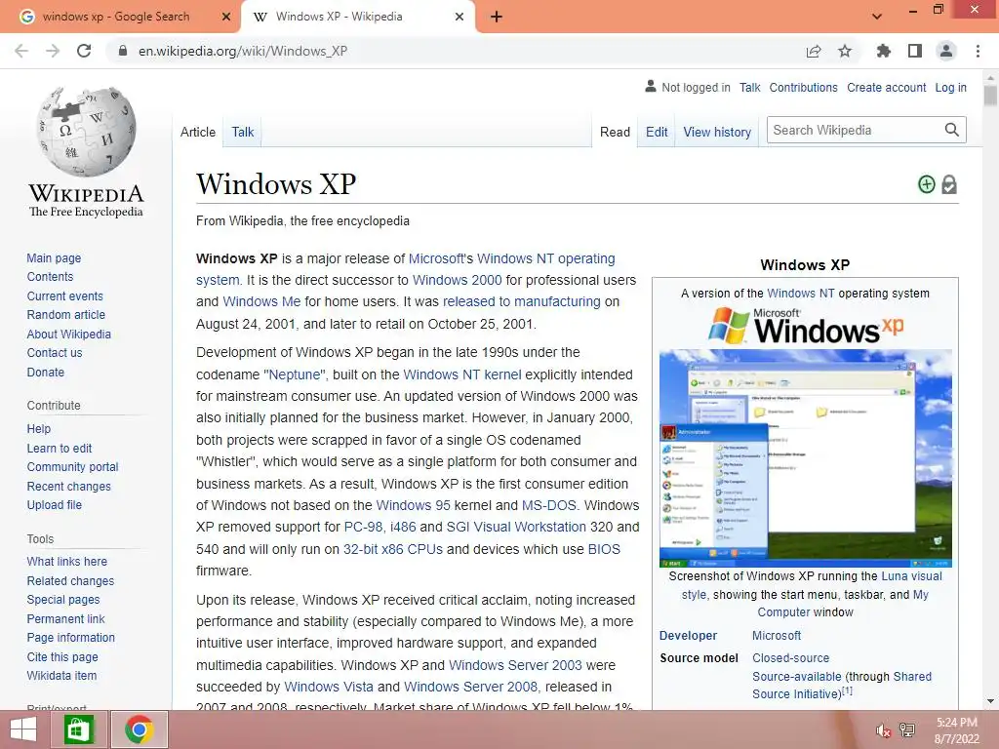
Task: Open the Contributions link
Action: [x=803, y=87]
